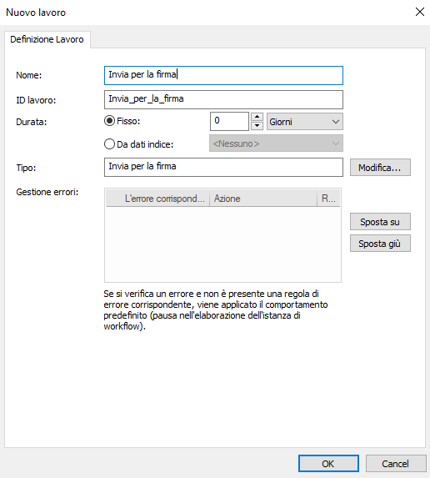Click the fixed duration number field
This screenshot has height=478, width=430.
coord(229,121)
